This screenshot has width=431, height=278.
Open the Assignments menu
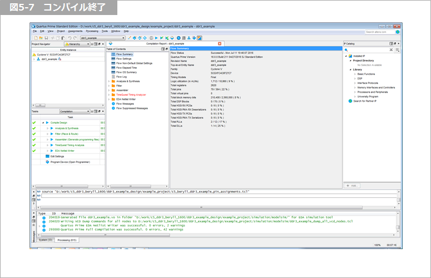click(x=76, y=31)
